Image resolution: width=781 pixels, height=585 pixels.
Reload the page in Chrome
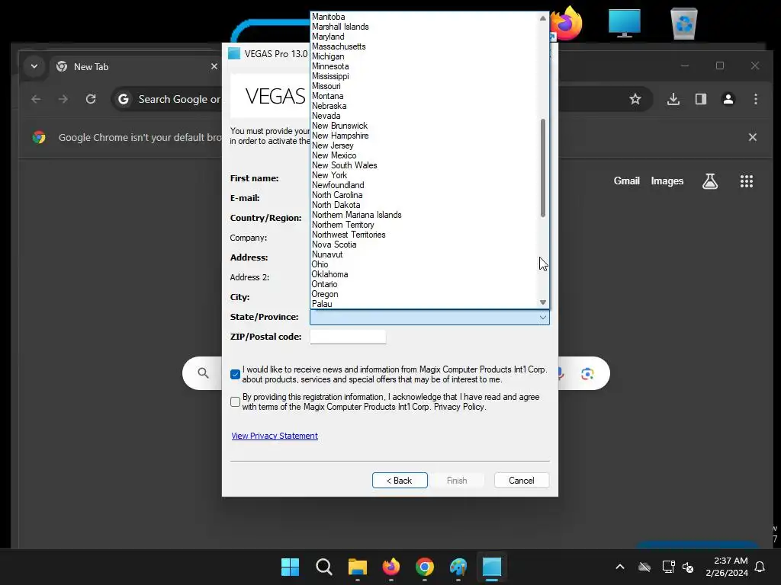pos(91,99)
